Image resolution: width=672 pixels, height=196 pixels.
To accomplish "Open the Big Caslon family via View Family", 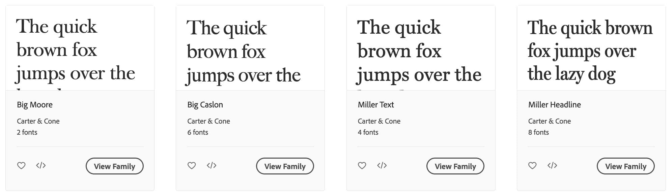I will [285, 166].
